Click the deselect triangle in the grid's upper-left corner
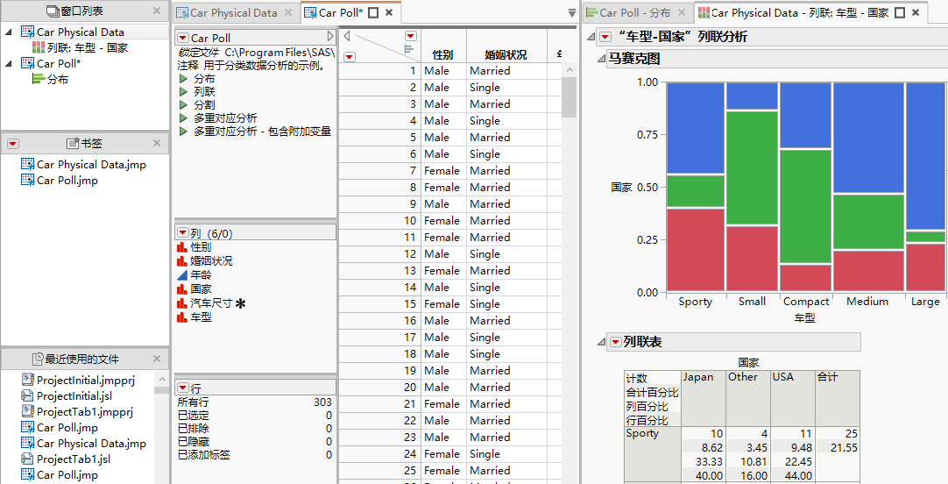 (x=347, y=36)
